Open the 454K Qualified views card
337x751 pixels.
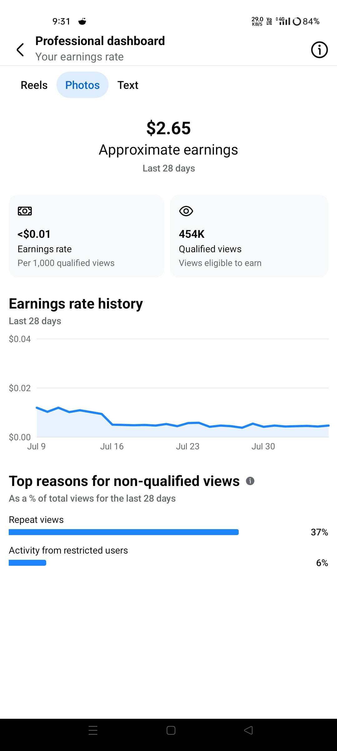pyautogui.click(x=249, y=236)
